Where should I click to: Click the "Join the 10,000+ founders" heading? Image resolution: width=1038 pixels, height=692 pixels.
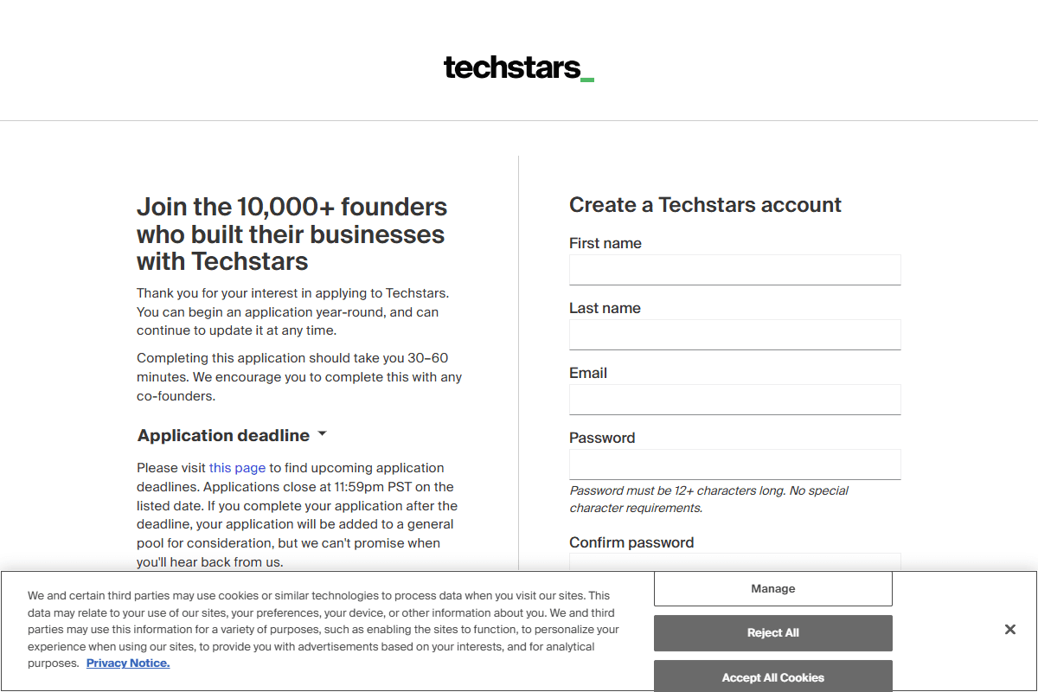click(x=292, y=234)
